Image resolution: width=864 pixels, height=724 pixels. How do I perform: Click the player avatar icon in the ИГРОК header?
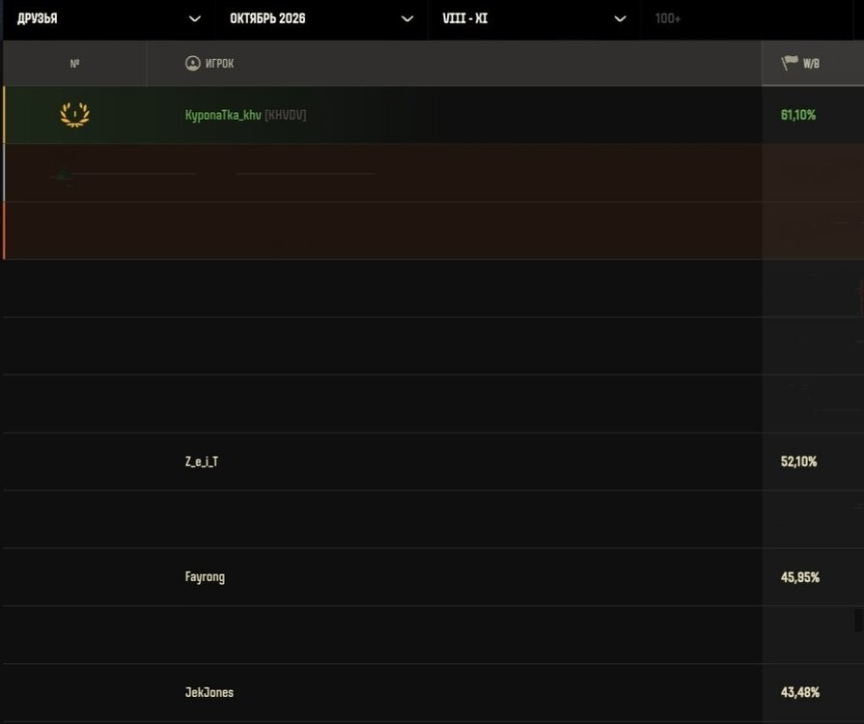(192, 64)
